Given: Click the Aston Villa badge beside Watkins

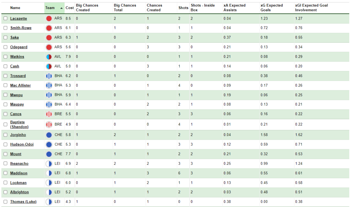Looking at the screenshot, I should (x=49, y=57).
